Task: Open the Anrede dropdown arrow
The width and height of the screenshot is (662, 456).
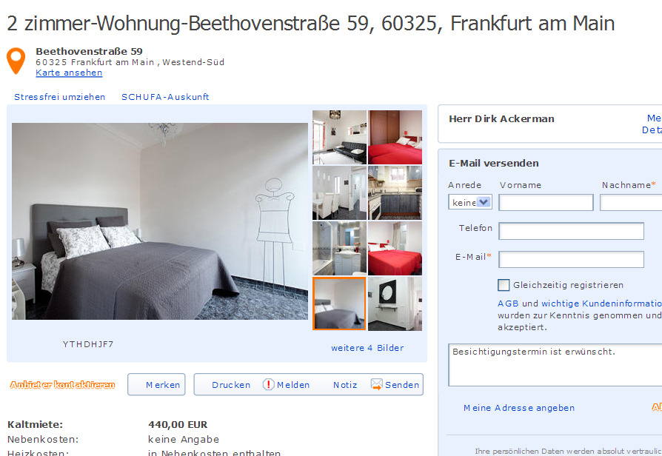Action: (x=484, y=202)
